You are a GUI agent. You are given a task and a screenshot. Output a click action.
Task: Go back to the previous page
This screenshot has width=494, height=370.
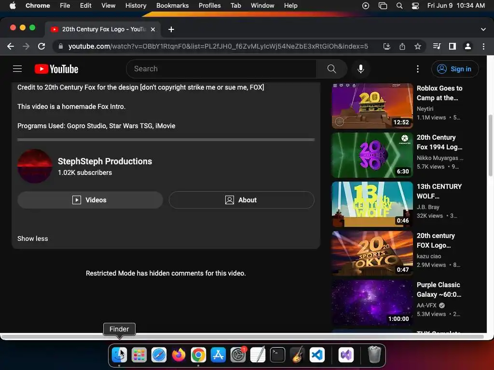tap(11, 46)
